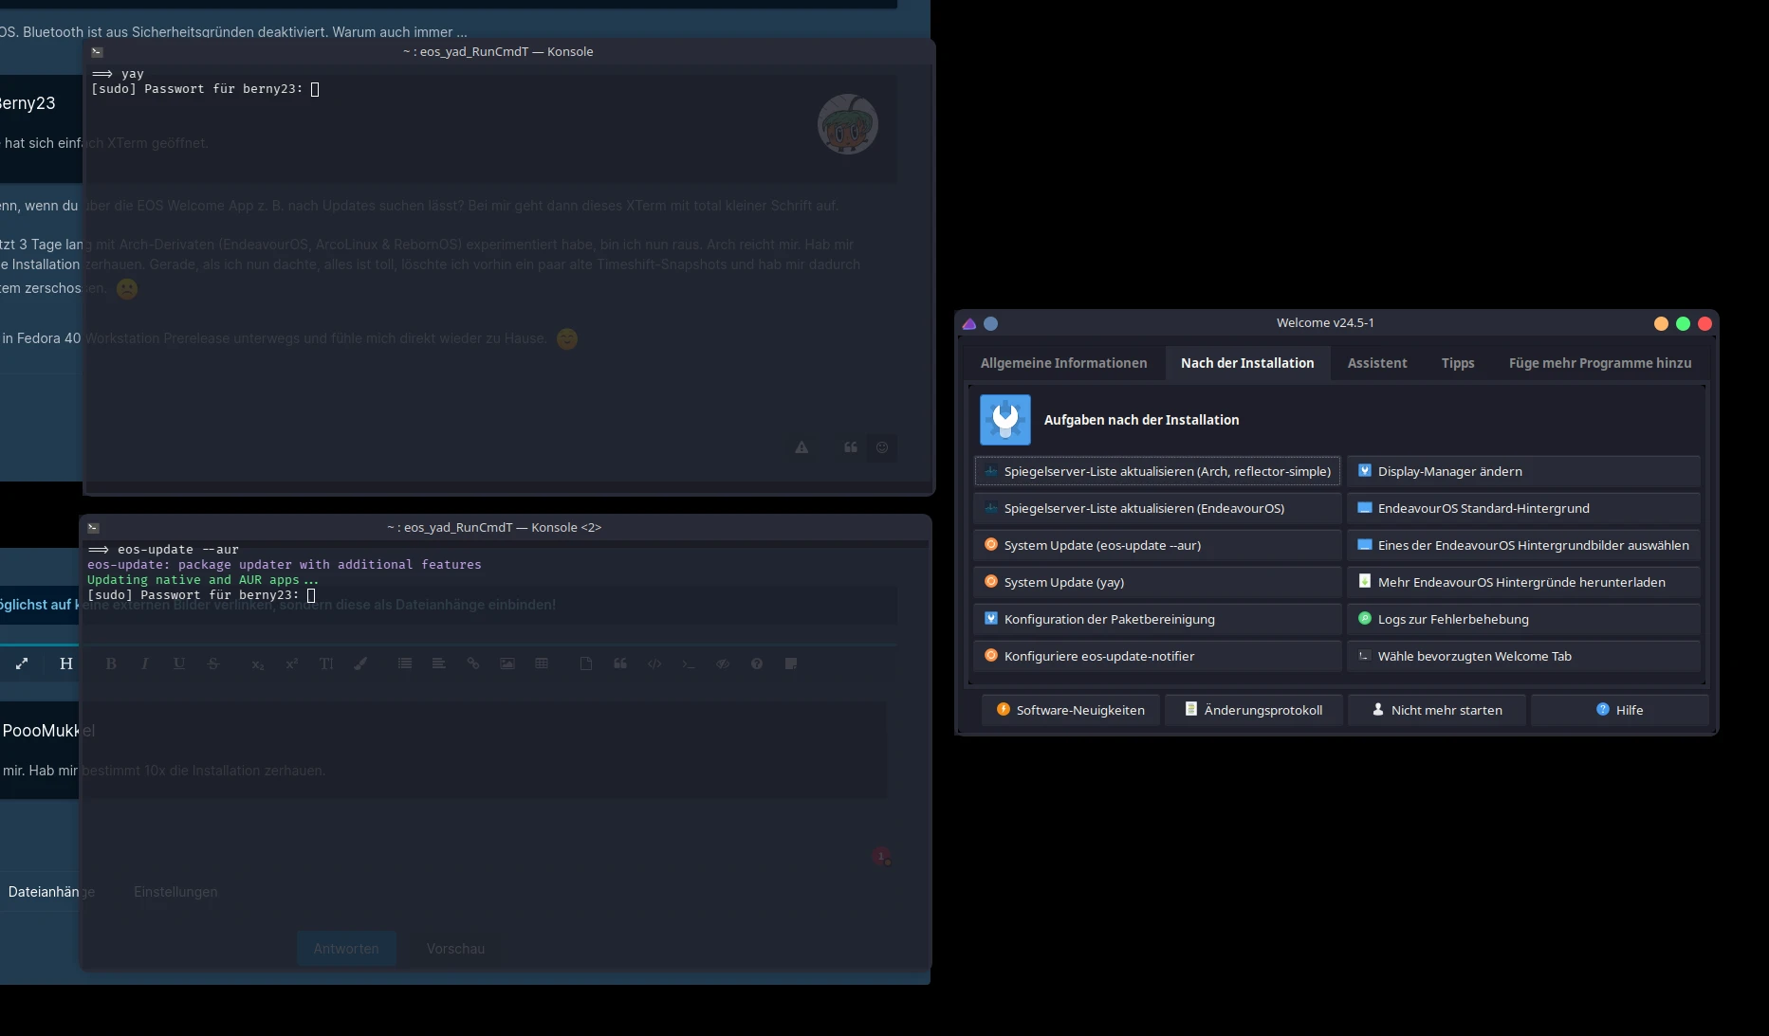
Task: Click the window icon of Konsole <2>
Action: point(93,528)
